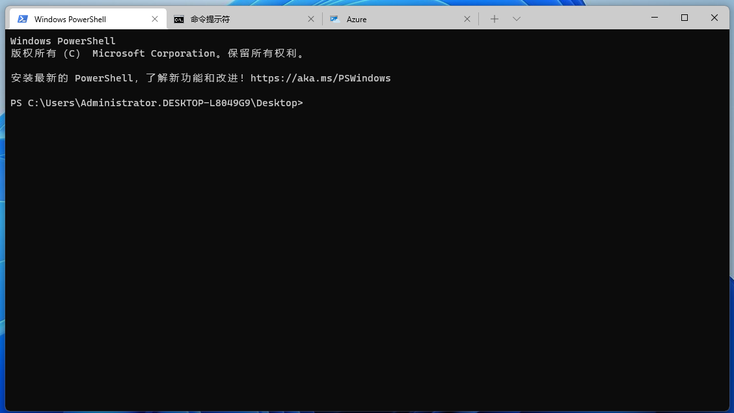The image size is (734, 413).
Task: Maximize the terminal window
Action: click(x=685, y=18)
